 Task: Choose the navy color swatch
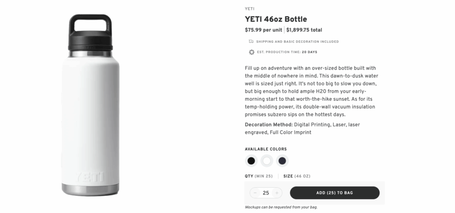point(282,161)
